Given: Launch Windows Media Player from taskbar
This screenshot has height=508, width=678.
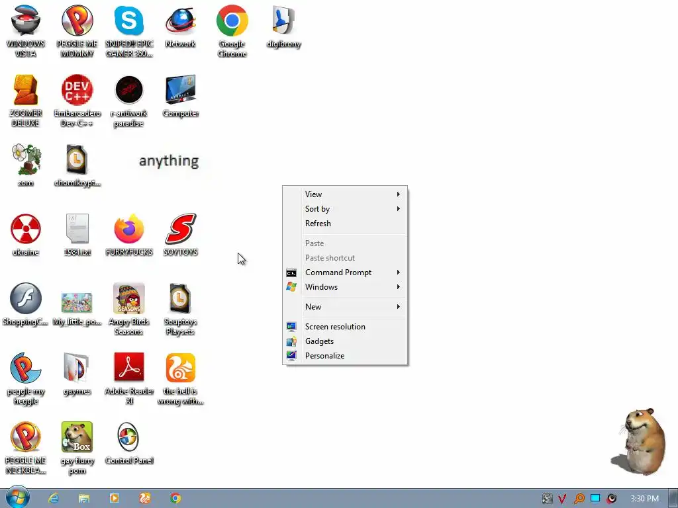Looking at the screenshot, I should coord(115,499).
